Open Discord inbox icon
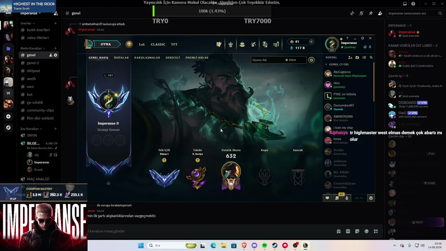 405,4
